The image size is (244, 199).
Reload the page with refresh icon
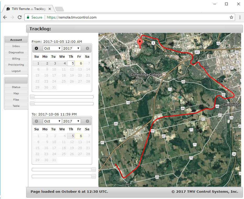click(20, 17)
